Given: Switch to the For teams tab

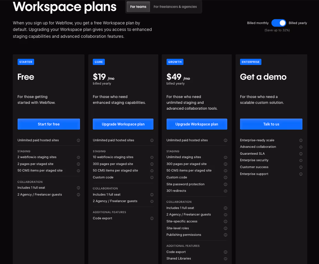Looking at the screenshot, I should [x=138, y=7].
